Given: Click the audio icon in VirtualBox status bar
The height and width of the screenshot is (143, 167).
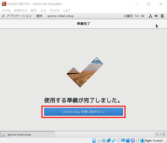Looking at the screenshot, I should click(104, 141).
